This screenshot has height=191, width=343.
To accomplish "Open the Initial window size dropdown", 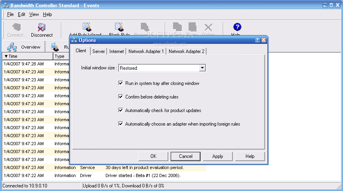I will (203, 68).
